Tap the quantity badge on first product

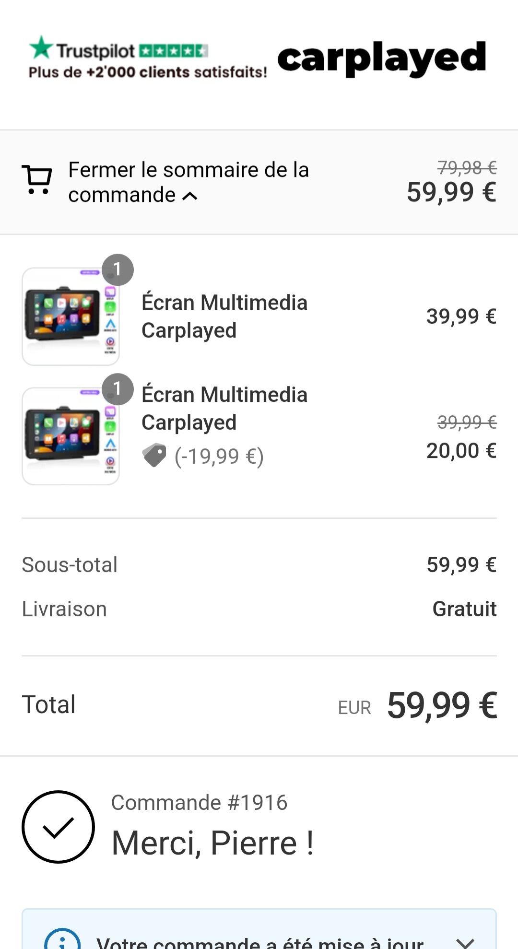coord(118,269)
